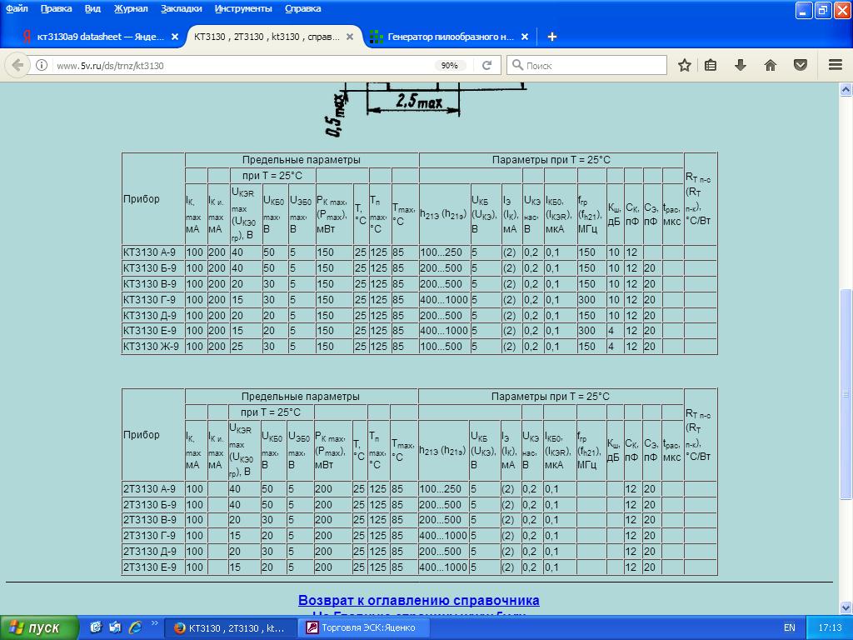Follow the Возврат к оглавлению справочника link

(x=419, y=600)
